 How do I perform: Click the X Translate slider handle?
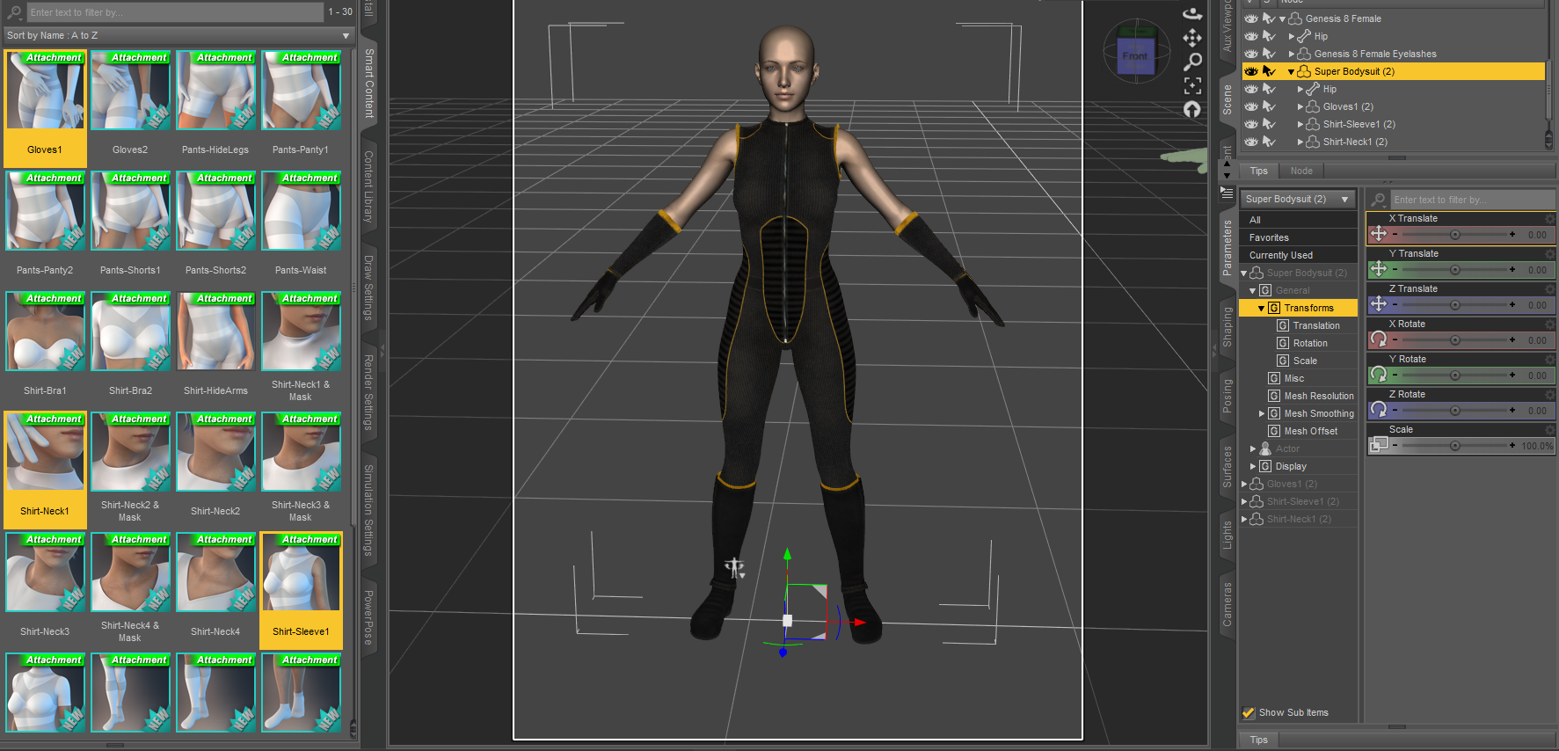pyautogui.click(x=1455, y=235)
